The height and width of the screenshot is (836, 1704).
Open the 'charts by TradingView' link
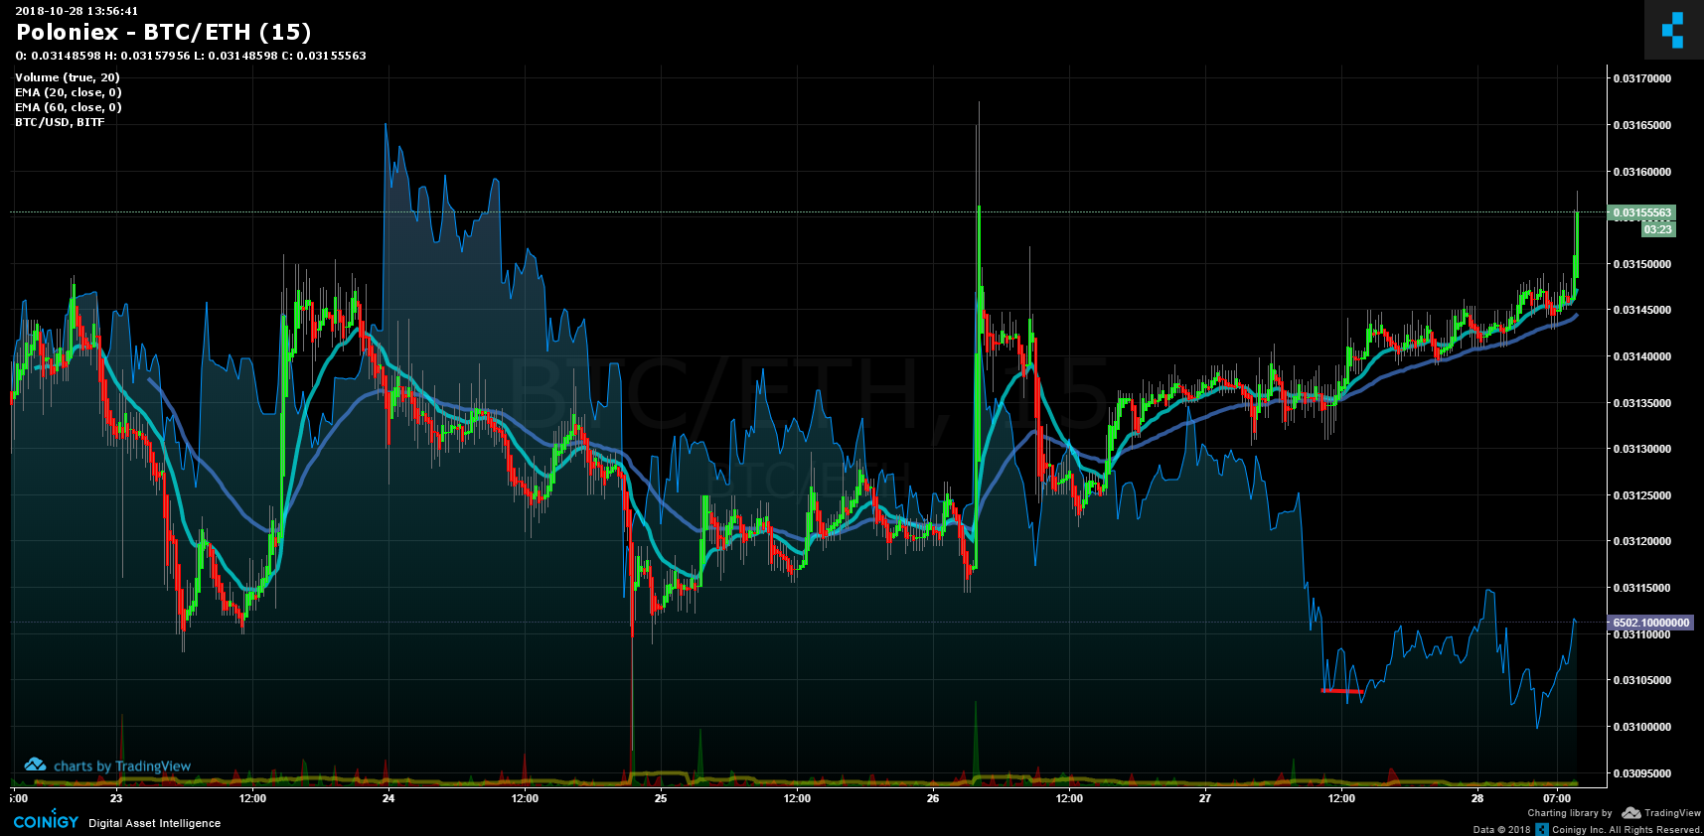pos(107,766)
